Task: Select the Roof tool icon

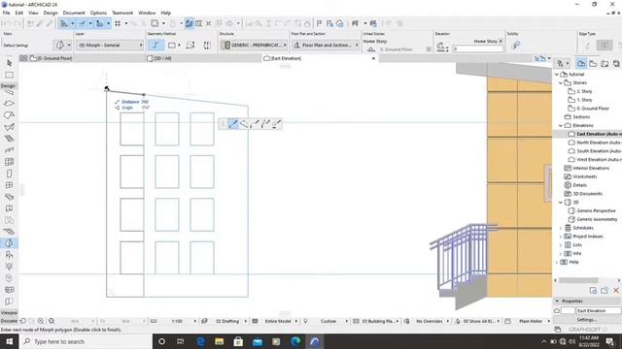Action: coord(9,115)
